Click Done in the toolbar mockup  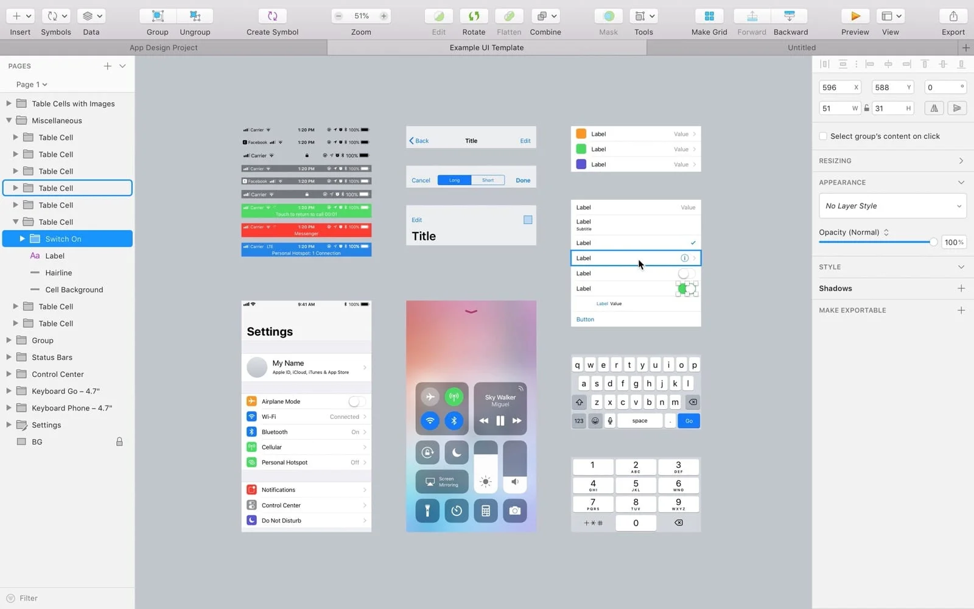pyautogui.click(x=523, y=180)
